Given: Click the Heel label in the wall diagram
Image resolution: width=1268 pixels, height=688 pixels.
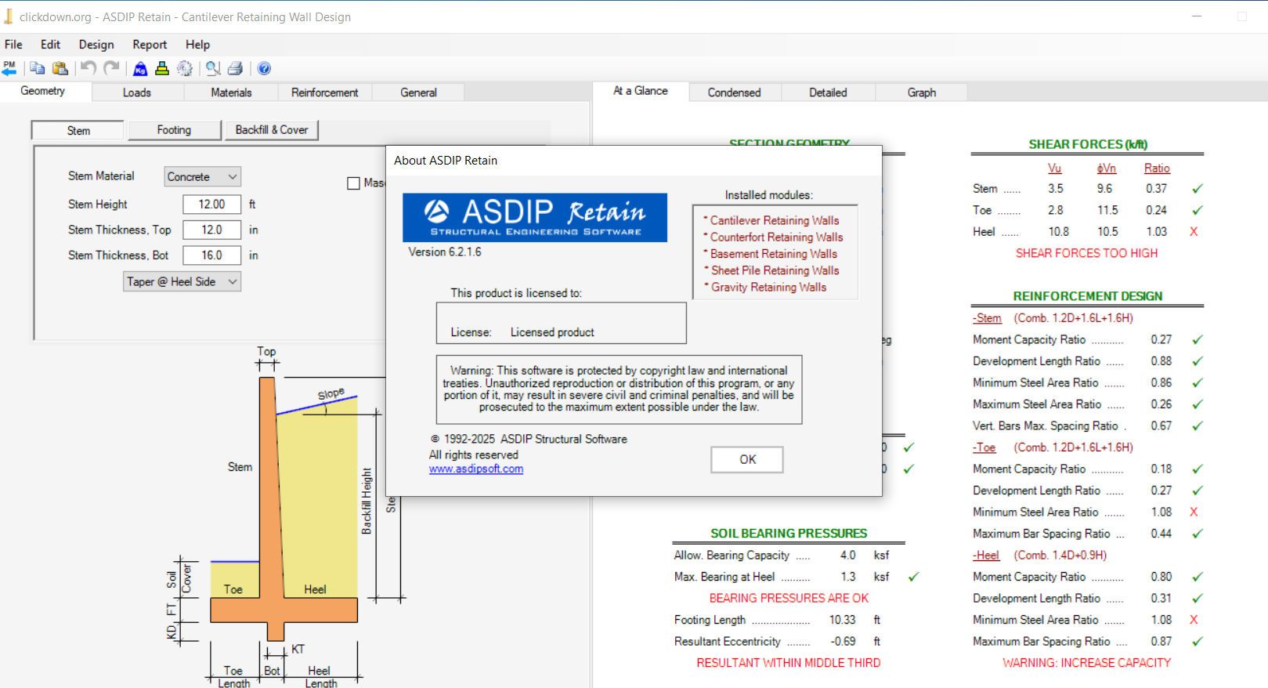Looking at the screenshot, I should (315, 589).
